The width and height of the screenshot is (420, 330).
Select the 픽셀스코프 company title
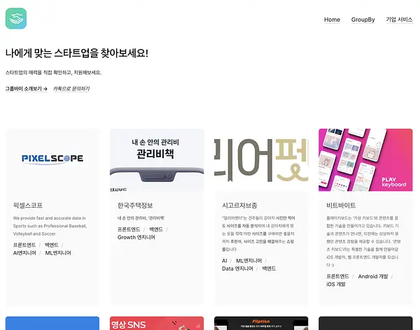[x=28, y=206]
